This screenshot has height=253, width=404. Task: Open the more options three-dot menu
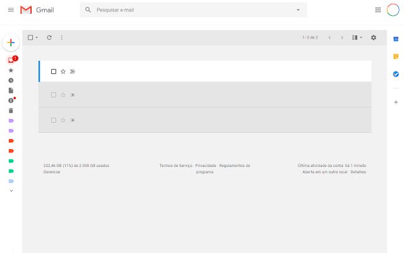coord(62,37)
